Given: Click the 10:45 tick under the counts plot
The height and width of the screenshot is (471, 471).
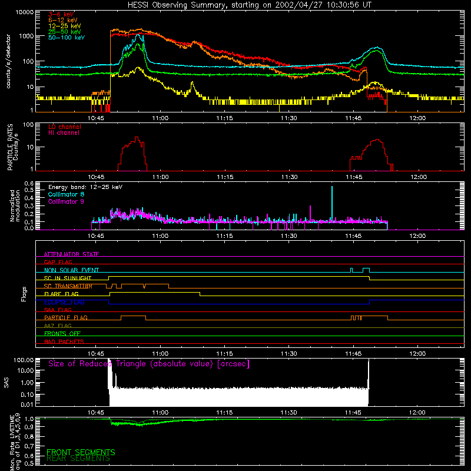Looking at the screenshot, I should point(96,118).
